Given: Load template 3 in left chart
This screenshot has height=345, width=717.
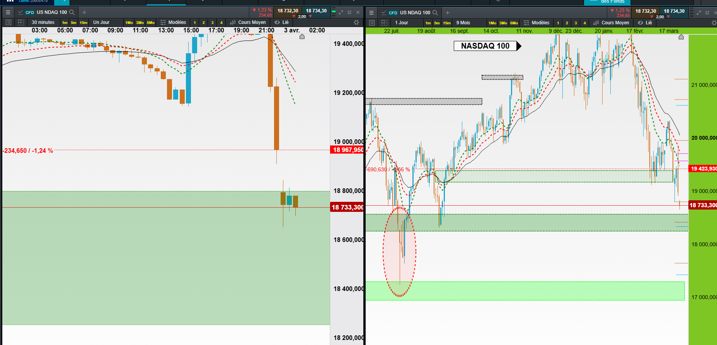Looking at the screenshot, I should [213, 22].
